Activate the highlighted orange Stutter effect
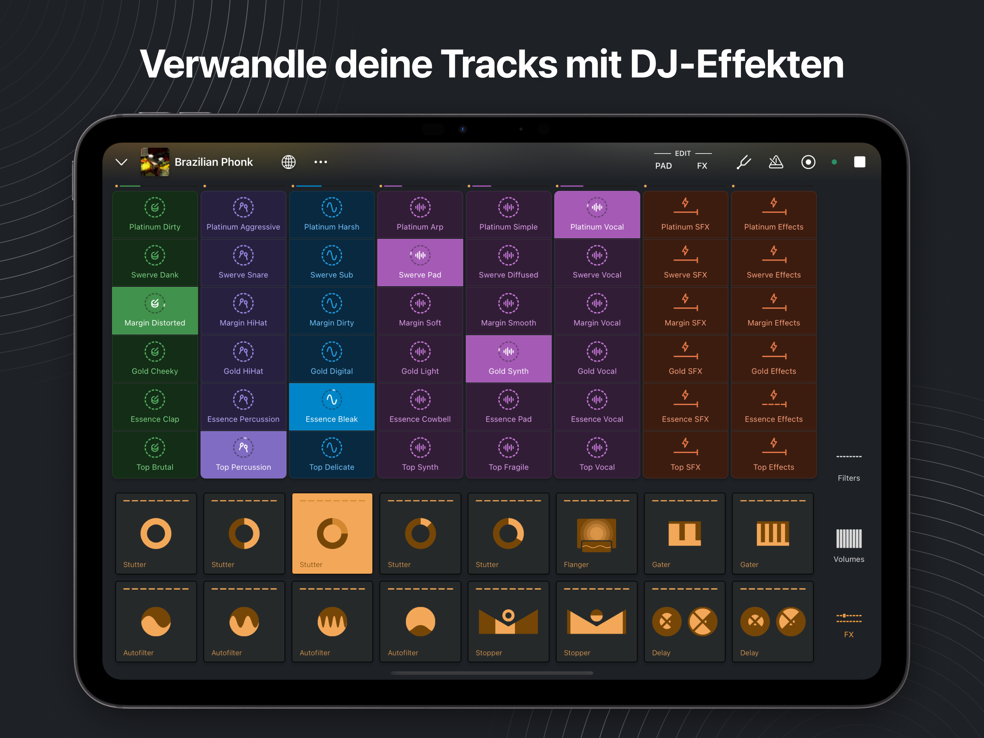 tap(332, 533)
